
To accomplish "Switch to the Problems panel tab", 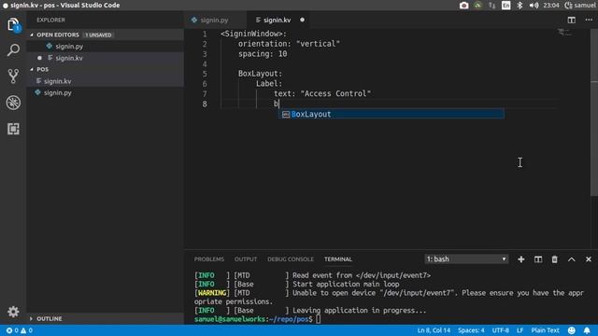I will [209, 259].
